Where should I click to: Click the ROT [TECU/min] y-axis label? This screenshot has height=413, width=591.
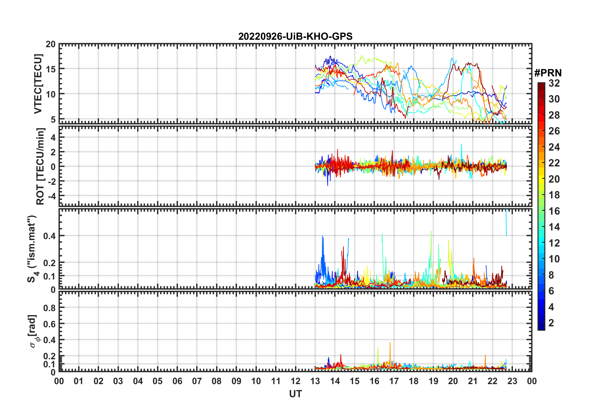40,166
